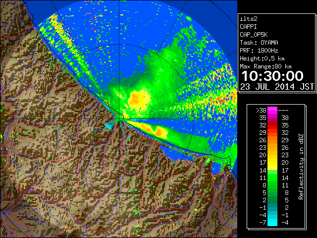Click the cyan -7 dBZ legend swatch
Image resolution: width=317 pixels, height=238 pixels.
[x=272, y=222]
